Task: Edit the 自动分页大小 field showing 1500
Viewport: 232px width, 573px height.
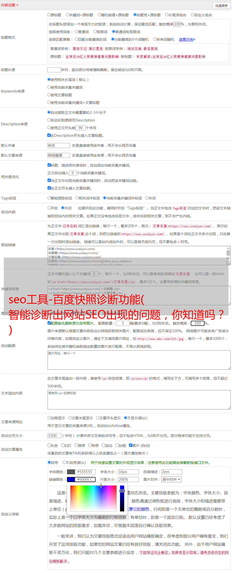Action: 54,436
